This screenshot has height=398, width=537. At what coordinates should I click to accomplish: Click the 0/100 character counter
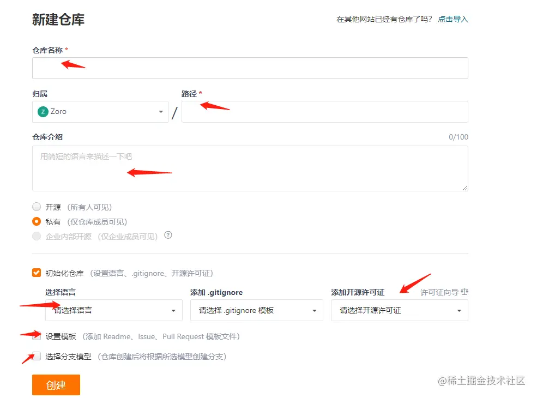tap(458, 137)
